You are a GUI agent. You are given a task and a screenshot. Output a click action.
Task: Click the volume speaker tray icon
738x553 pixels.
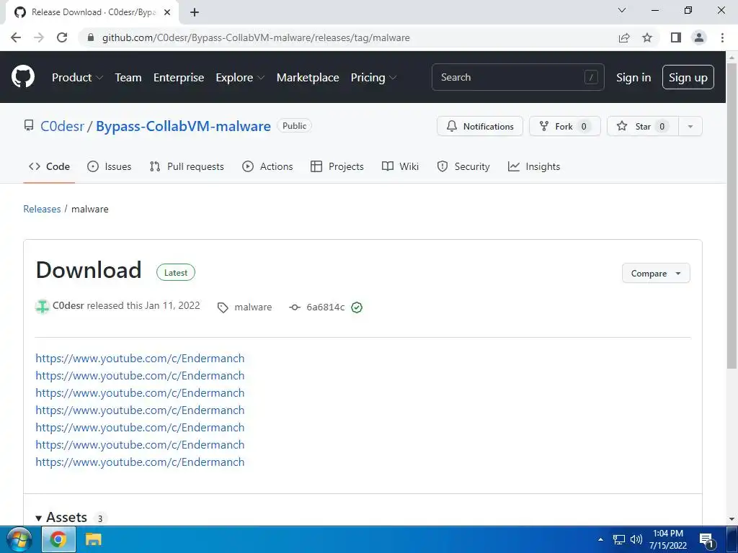point(636,539)
